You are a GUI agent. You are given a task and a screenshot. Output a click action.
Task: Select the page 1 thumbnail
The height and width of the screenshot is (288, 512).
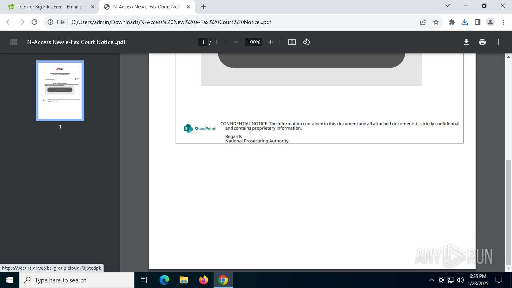point(60,91)
